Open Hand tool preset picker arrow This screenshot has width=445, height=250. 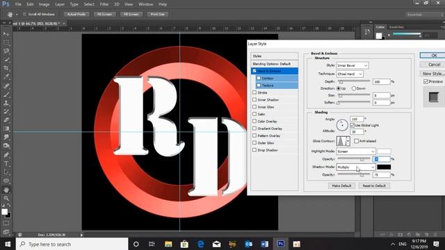(17, 15)
